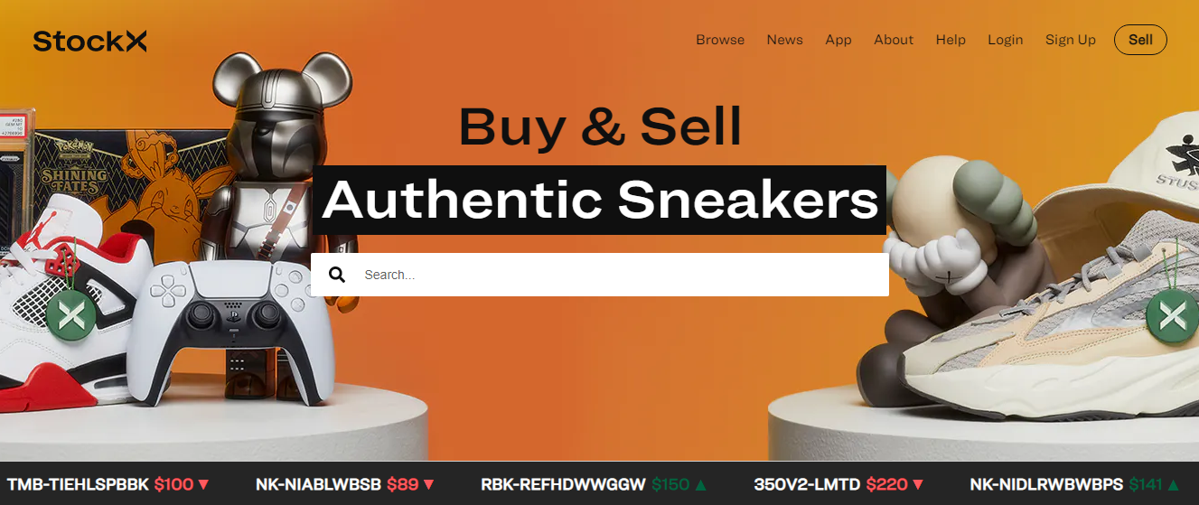Focus the Search input field
Image resolution: width=1199 pixels, height=505 pixels.
coord(600,275)
